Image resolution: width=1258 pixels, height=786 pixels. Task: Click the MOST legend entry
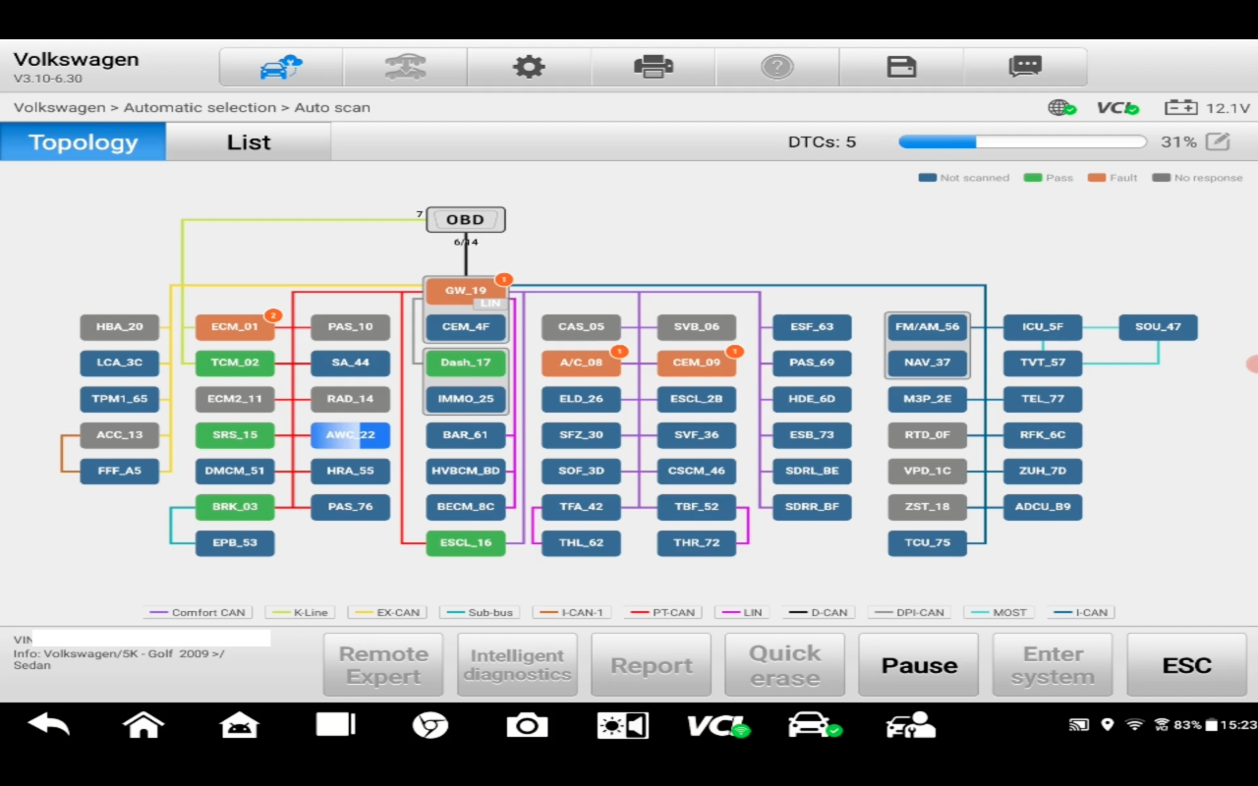[x=1001, y=612]
